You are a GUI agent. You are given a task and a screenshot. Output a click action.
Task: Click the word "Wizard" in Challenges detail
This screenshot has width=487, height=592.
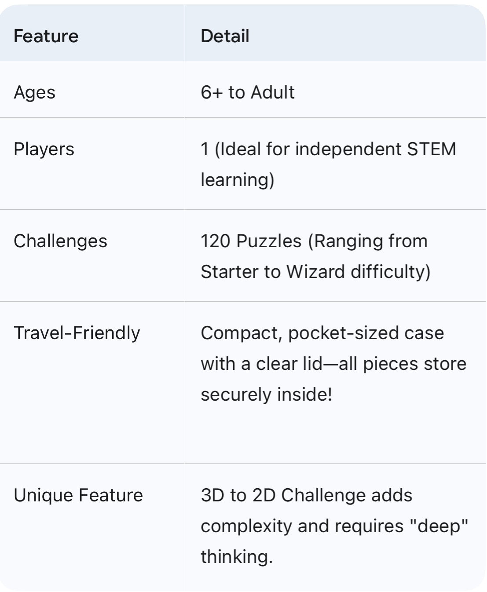point(315,271)
